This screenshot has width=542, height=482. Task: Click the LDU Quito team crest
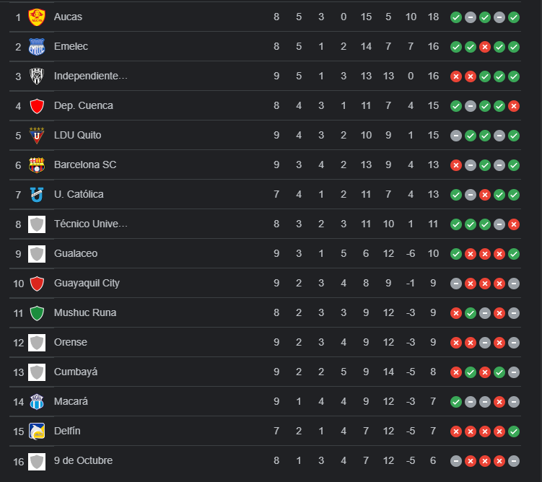37,135
